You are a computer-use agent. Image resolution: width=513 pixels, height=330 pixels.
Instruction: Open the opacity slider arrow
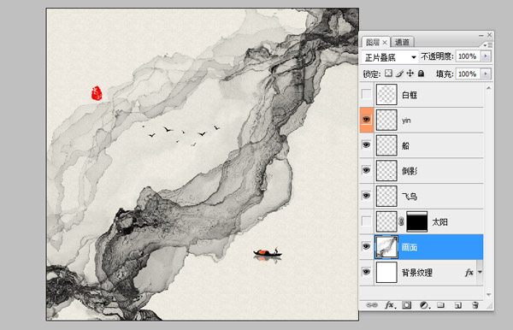486,56
